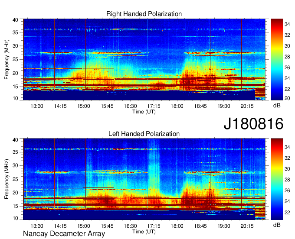Click the "Right Handed Polarization" plot title
The image size is (295, 239).
coord(144,14)
